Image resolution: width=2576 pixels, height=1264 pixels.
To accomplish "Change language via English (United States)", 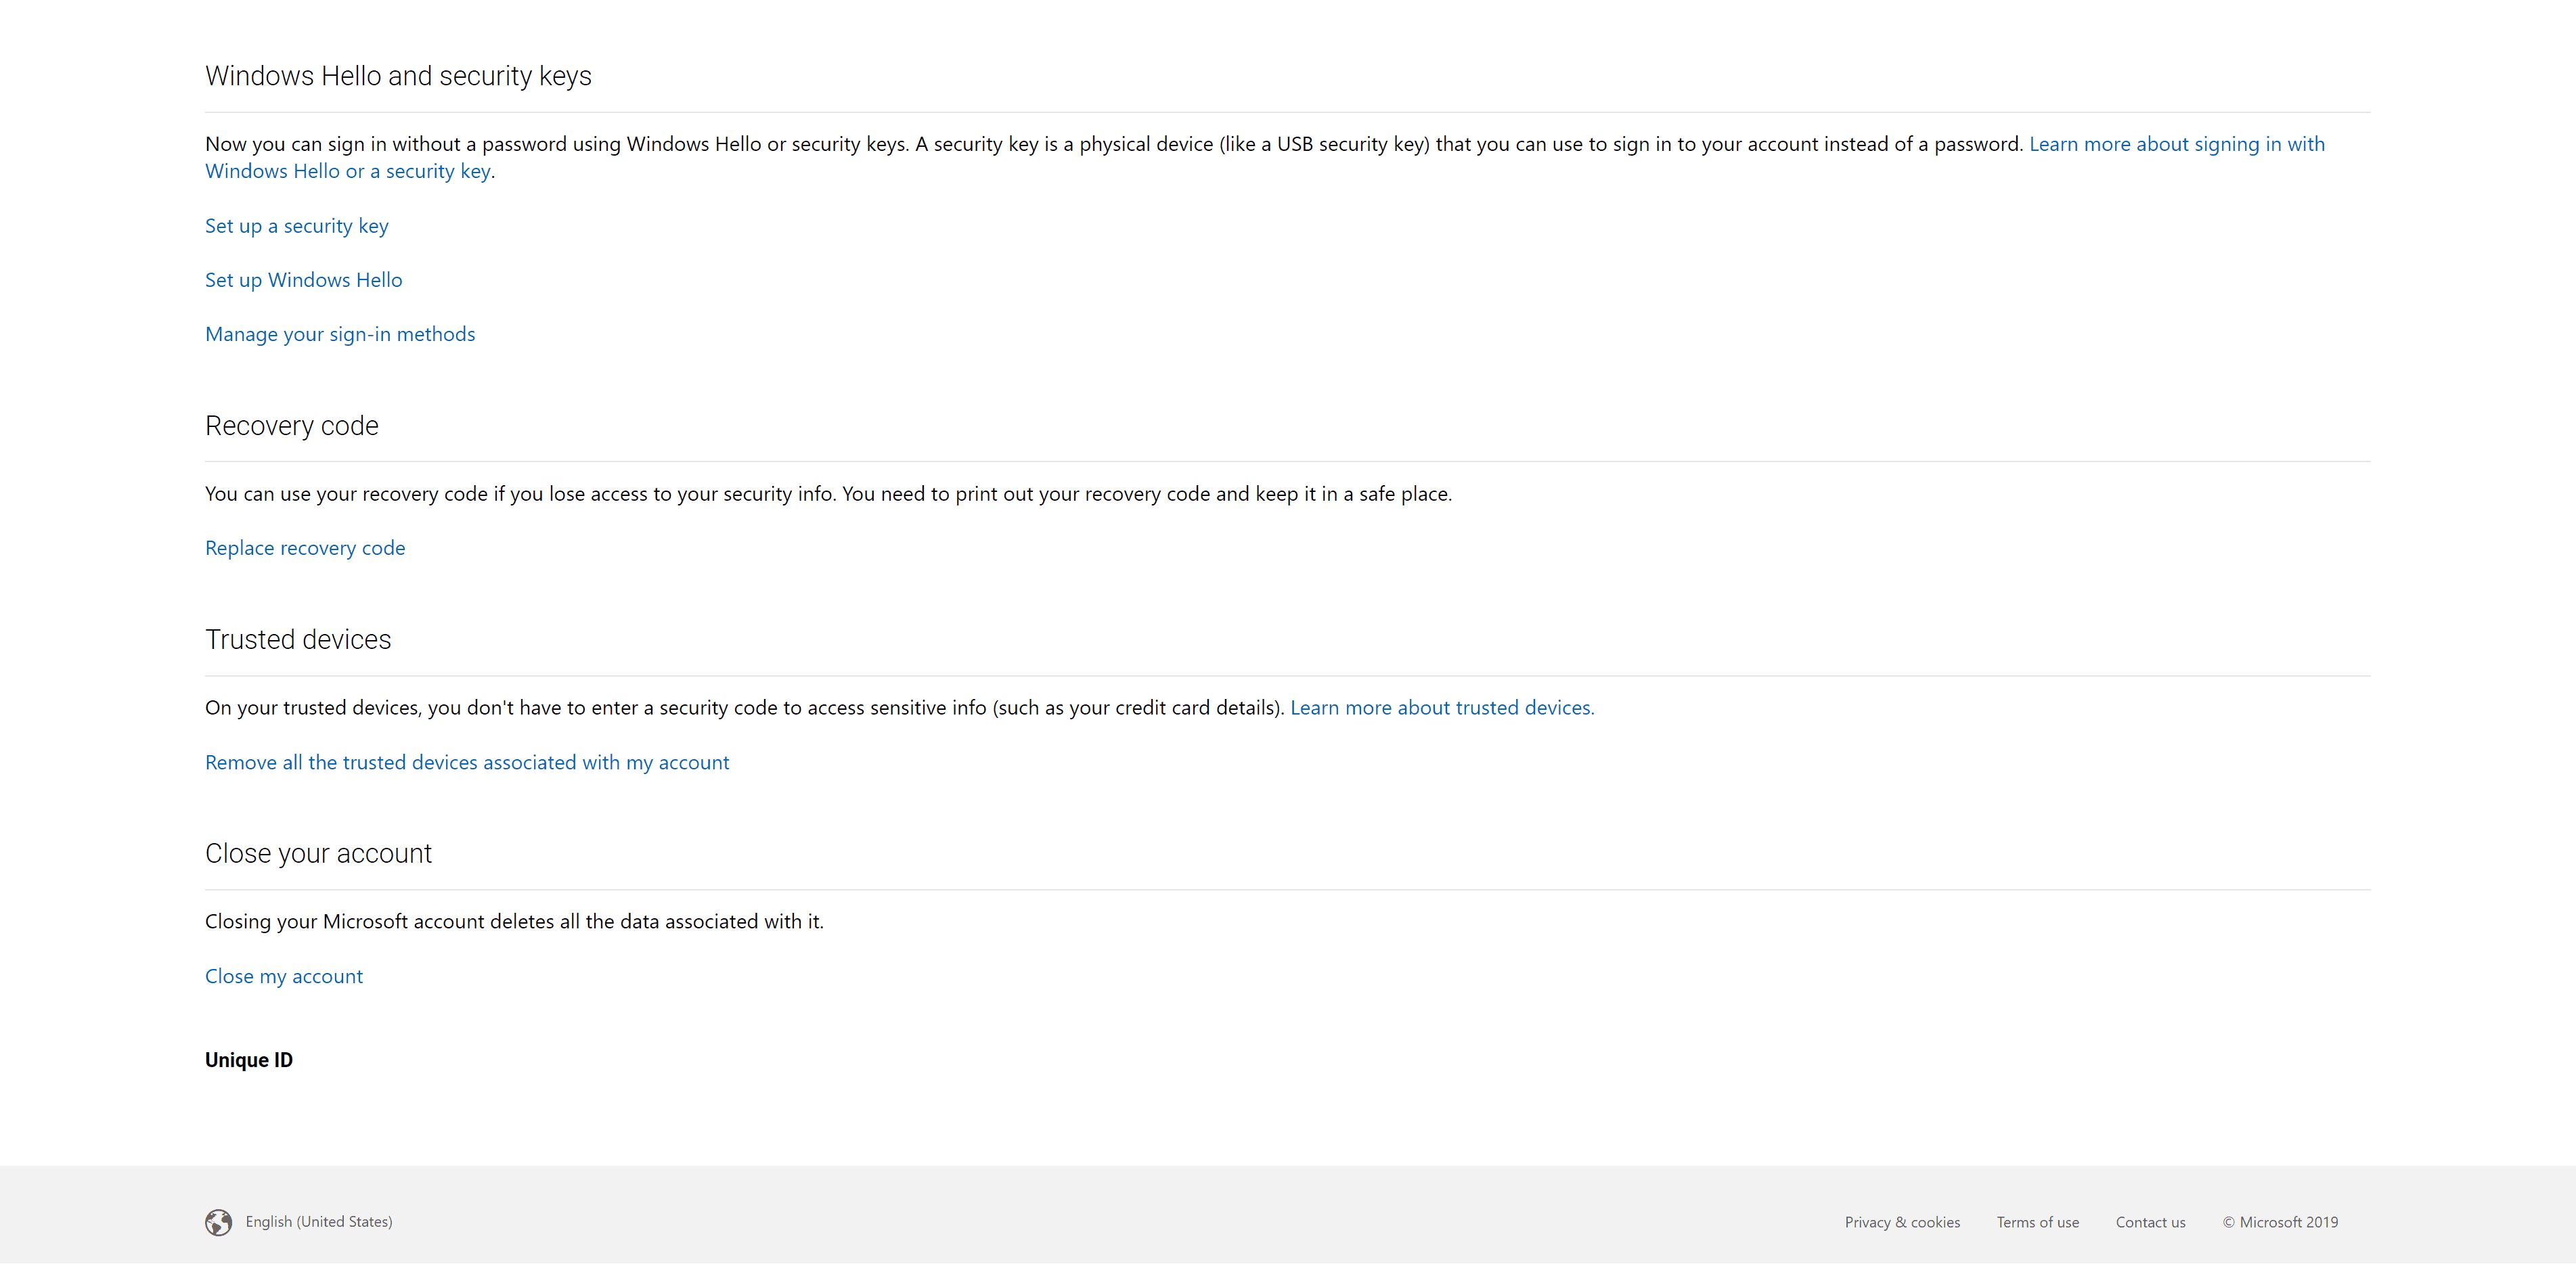I will click(x=319, y=1222).
